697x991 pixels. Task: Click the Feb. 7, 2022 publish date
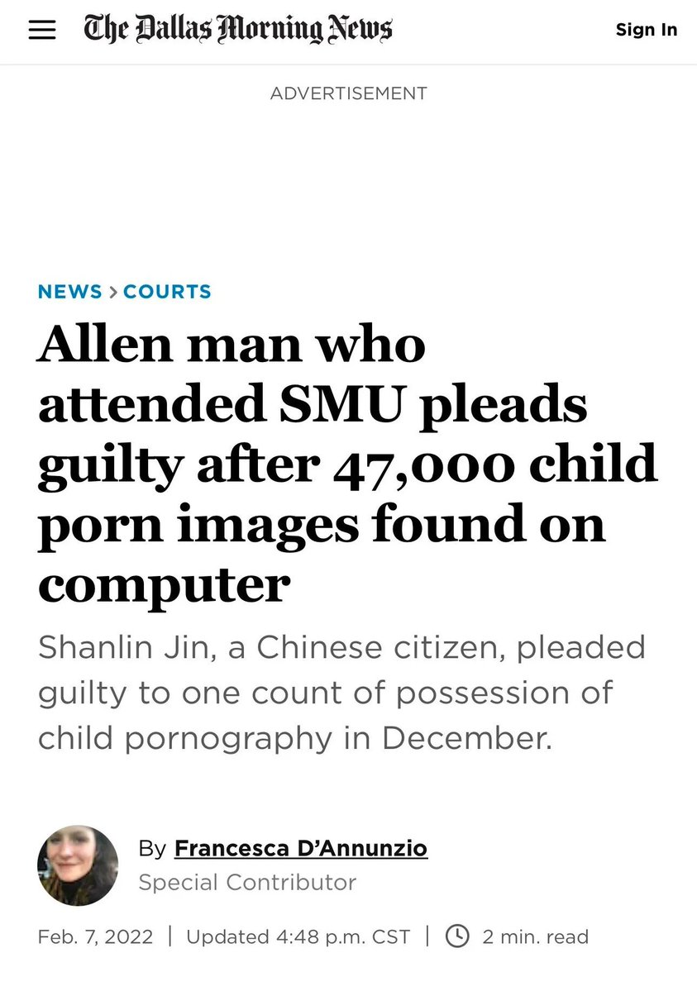[x=95, y=936]
